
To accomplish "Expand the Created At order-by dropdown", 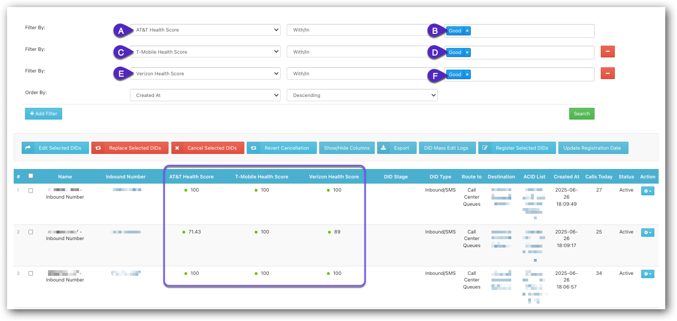I will point(205,95).
